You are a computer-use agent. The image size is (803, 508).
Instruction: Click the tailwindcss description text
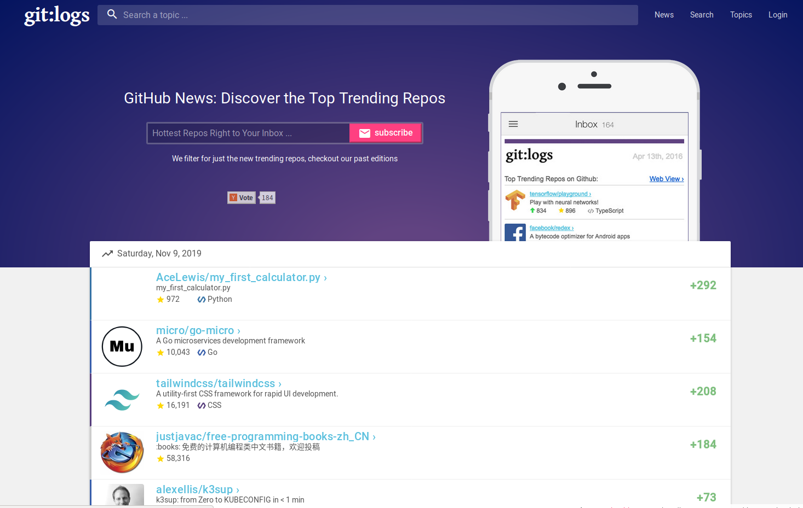pos(247,394)
